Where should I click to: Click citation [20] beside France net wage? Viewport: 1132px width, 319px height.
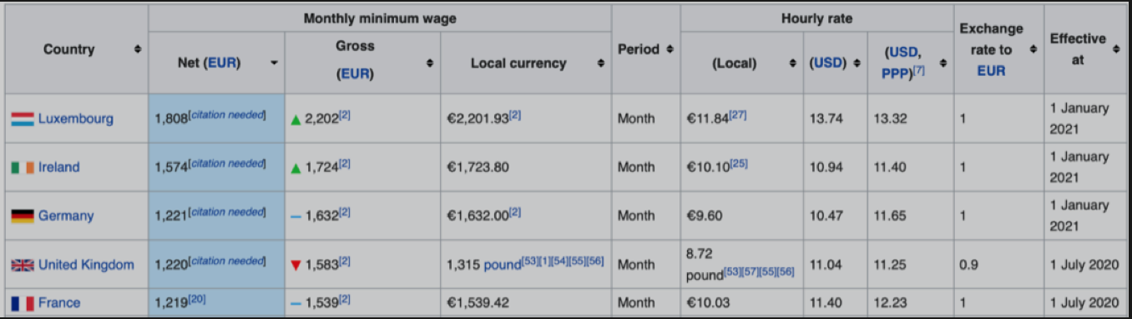197,299
